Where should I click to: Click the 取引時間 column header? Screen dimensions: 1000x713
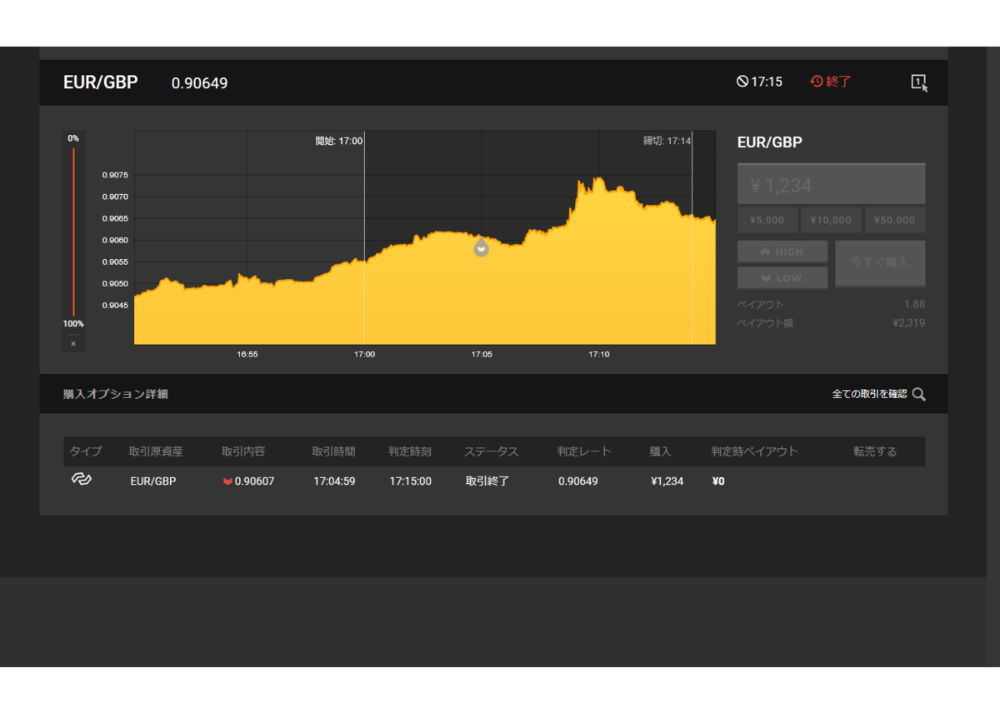pos(333,451)
